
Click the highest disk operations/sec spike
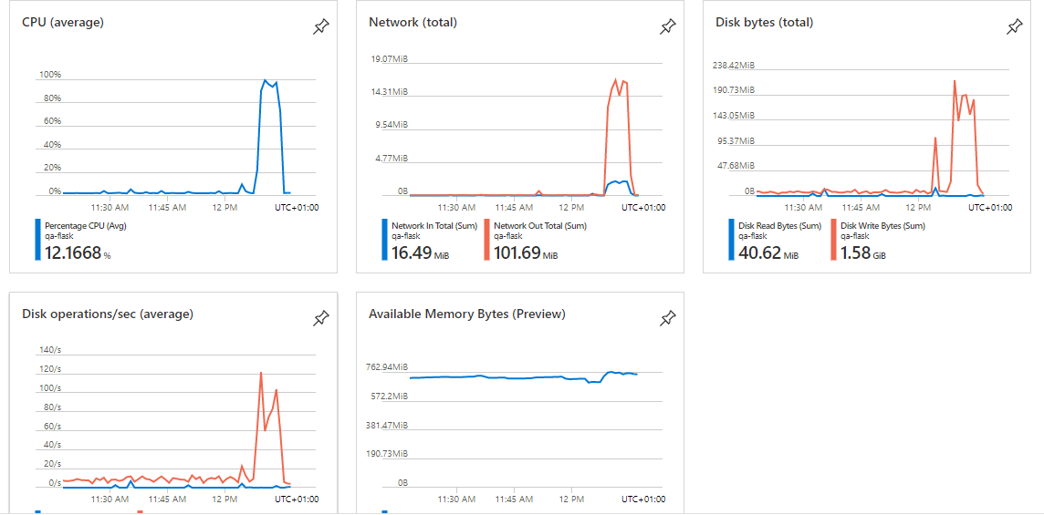click(261, 373)
